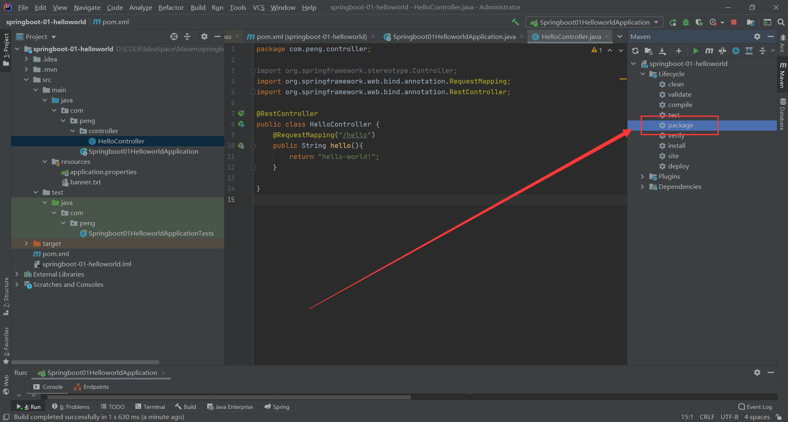Open the Terminal tool window

(150, 407)
